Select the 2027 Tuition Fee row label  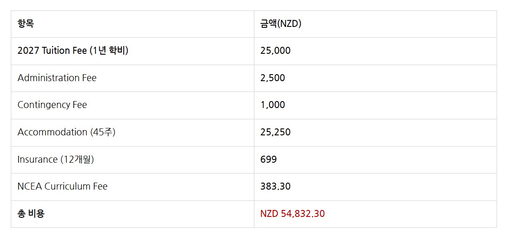click(73, 51)
